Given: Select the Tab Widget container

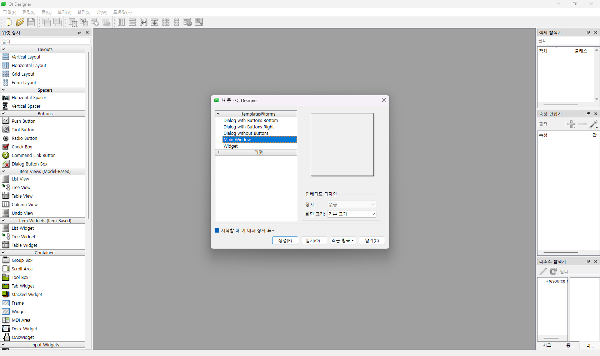Looking at the screenshot, I should click(23, 286).
